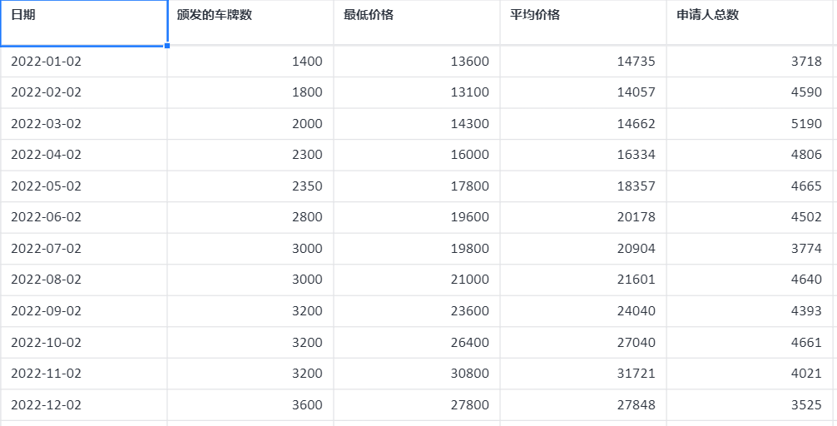This screenshot has width=837, height=426.
Task: Click the license count cell 2350
Action: pos(250,186)
